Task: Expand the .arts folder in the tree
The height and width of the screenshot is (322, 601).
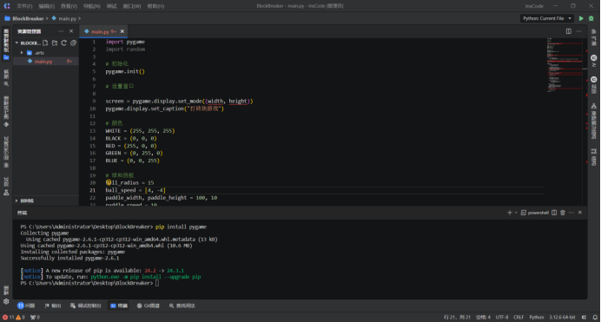Action: tap(22, 53)
